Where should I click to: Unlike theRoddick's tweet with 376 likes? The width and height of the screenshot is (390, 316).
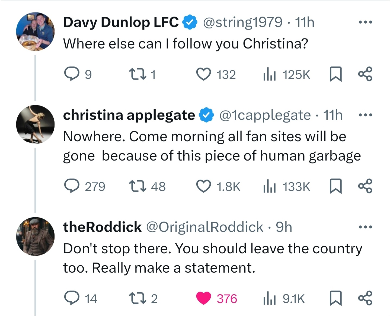click(x=204, y=298)
